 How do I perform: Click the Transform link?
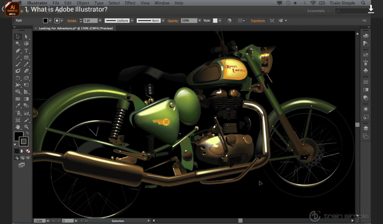(x=258, y=21)
